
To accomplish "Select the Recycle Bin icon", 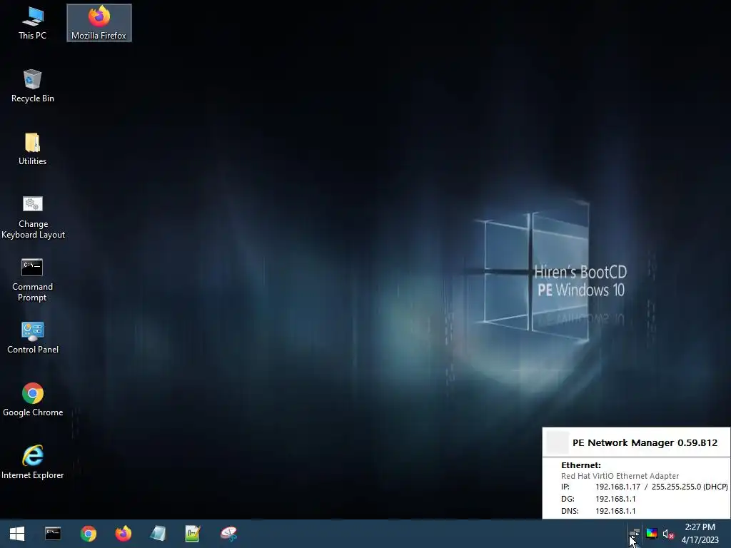I will click(x=32, y=86).
